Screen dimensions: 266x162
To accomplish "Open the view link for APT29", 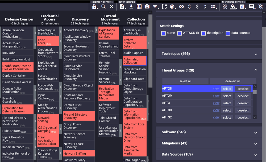I will pyautogui.click(x=216, y=96).
